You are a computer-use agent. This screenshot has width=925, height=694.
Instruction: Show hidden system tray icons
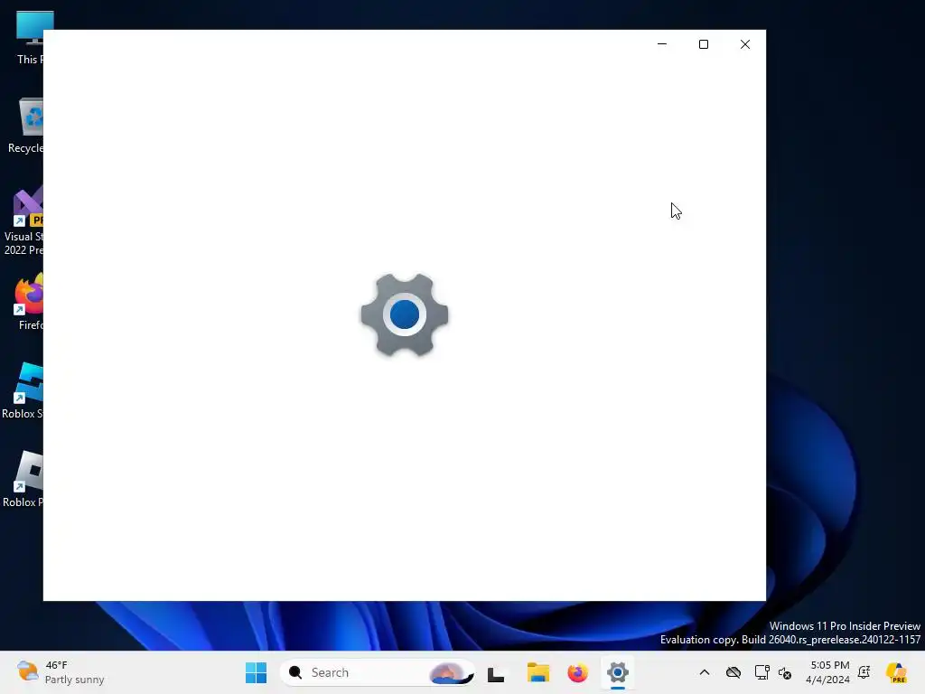tap(705, 672)
